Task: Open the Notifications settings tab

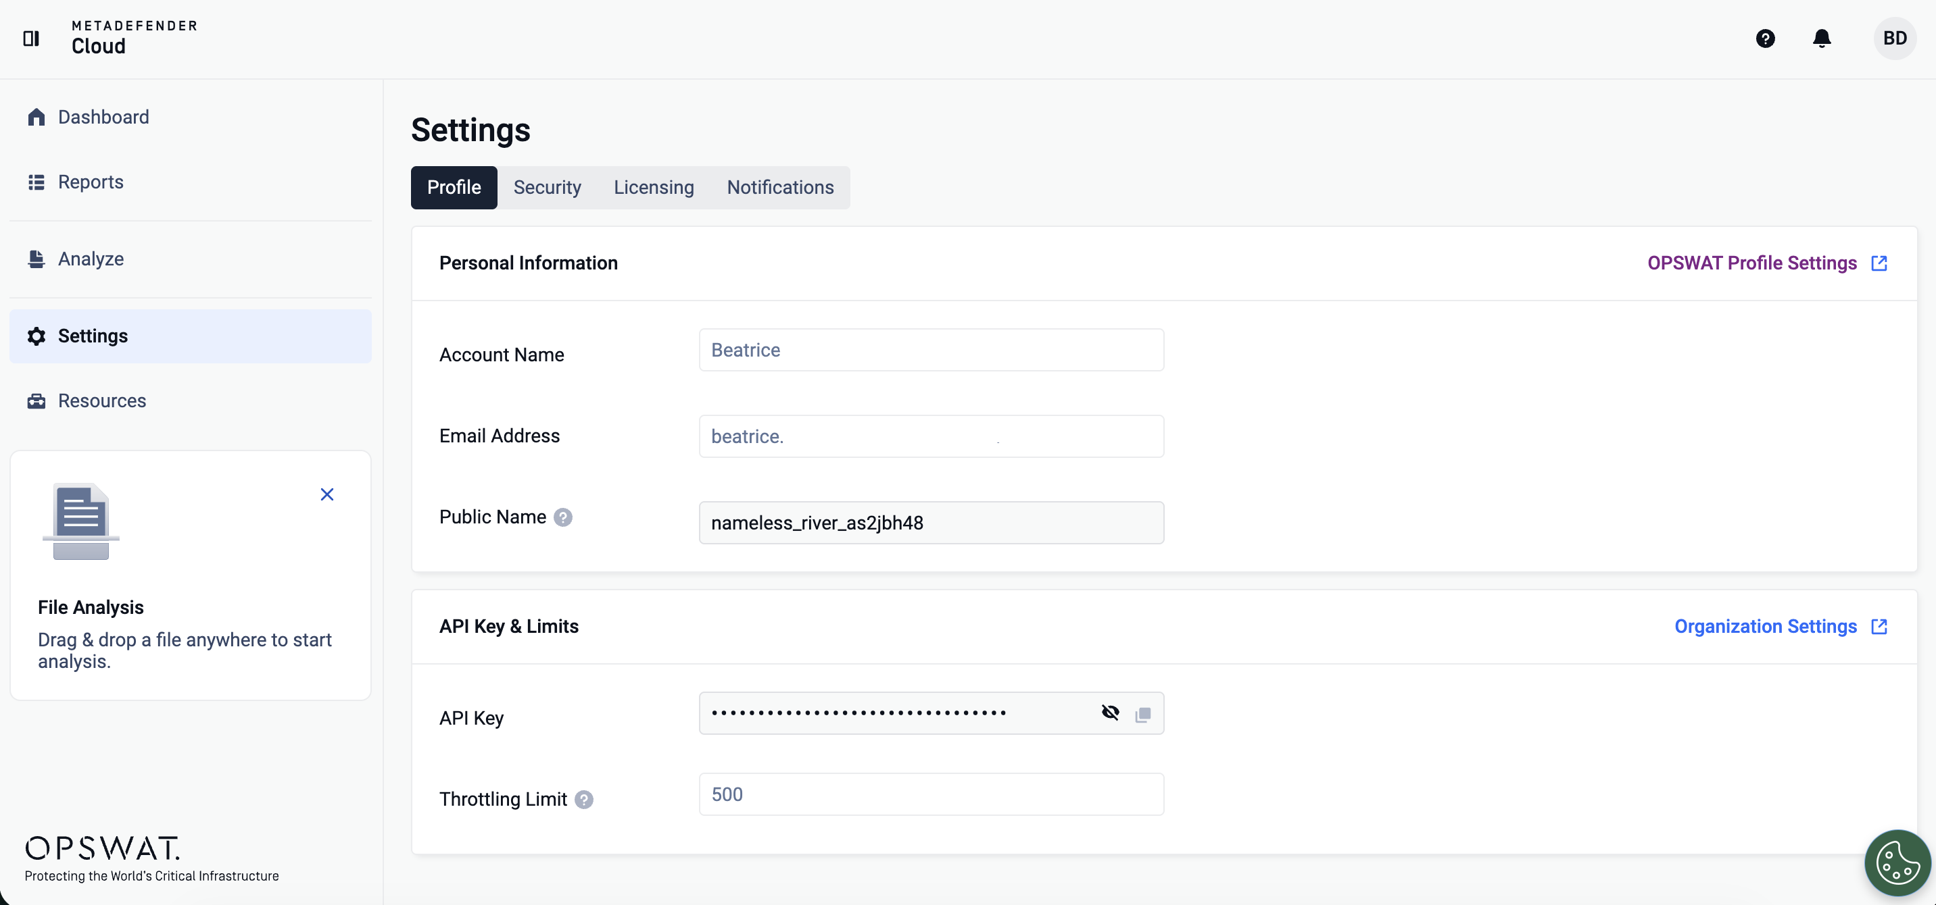Action: tap(780, 188)
